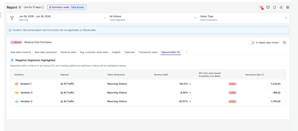Viewport: 298px width, 131px height.
Task: Click the -168.82 transaction gain value
Action: (x=276, y=93)
